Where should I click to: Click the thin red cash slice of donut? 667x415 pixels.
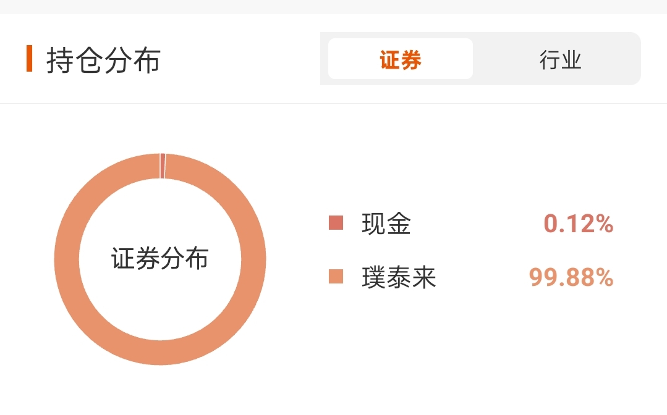163,166
